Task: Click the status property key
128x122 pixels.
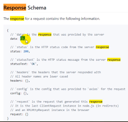Action: click(15, 51)
